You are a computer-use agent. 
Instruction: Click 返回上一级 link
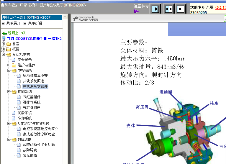pyautogui.click(x=17, y=33)
